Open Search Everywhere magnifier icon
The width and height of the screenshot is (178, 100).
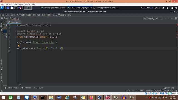pos(176,18)
